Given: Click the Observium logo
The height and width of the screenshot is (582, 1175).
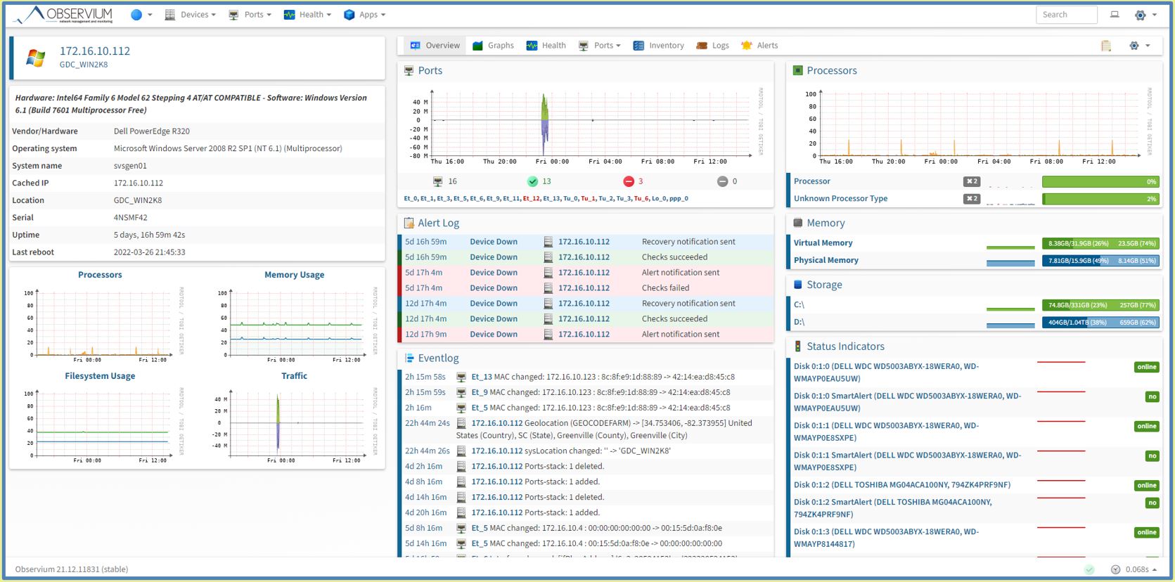Looking at the screenshot, I should (x=64, y=15).
